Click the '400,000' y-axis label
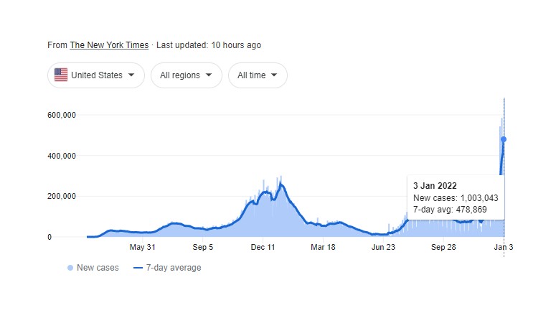The height and width of the screenshot is (313, 556). tap(62, 156)
